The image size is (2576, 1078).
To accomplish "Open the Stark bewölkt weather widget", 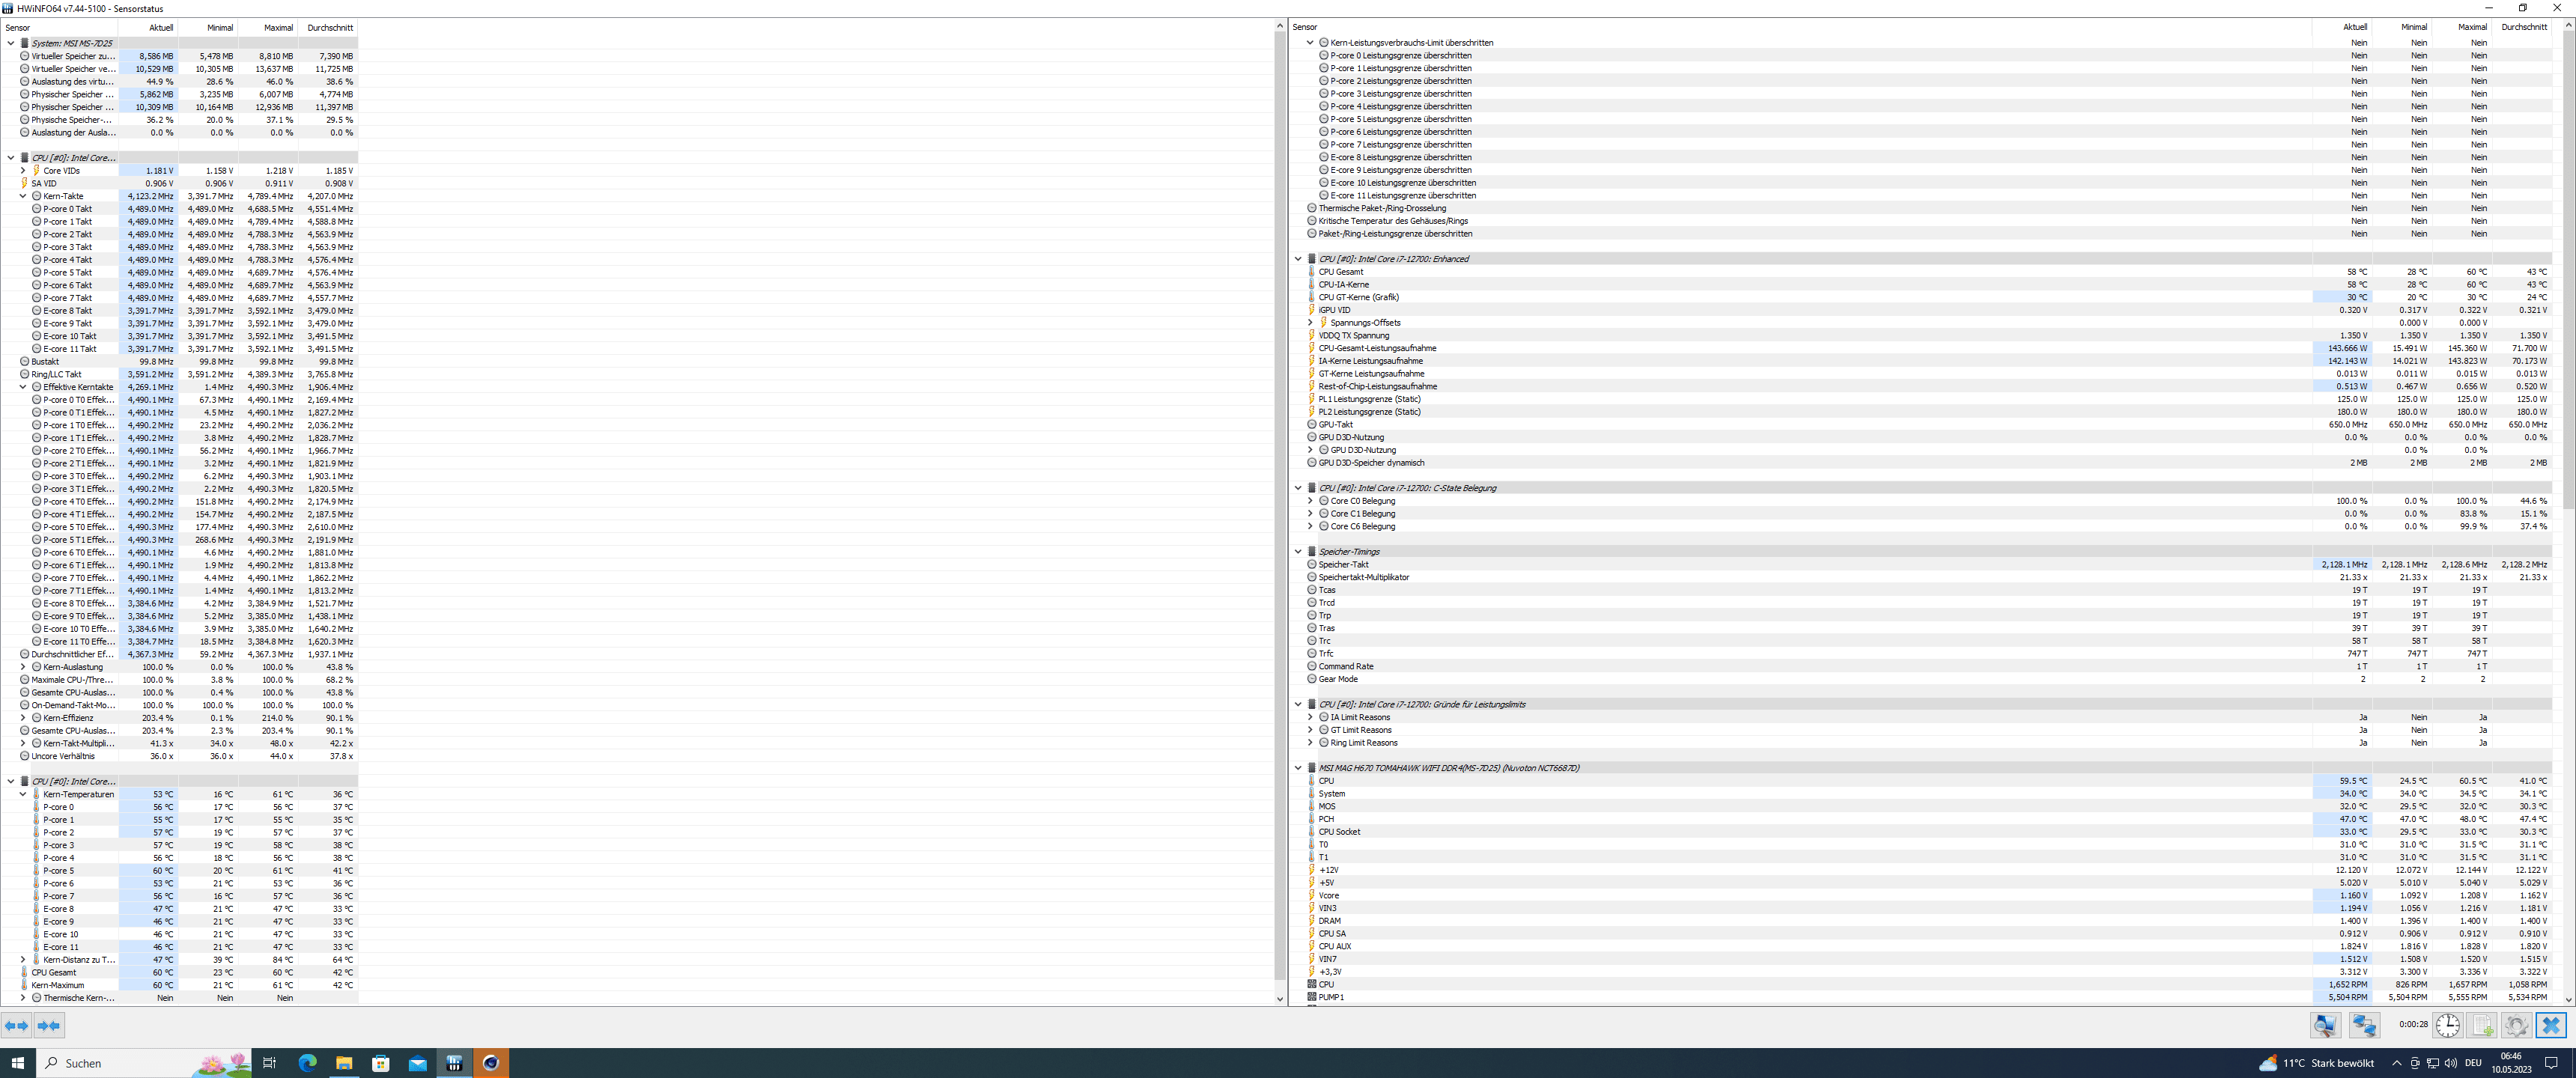I will tap(2316, 1063).
